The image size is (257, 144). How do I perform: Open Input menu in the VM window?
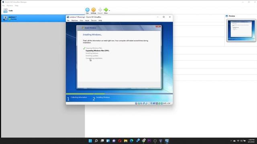(x=87, y=20)
